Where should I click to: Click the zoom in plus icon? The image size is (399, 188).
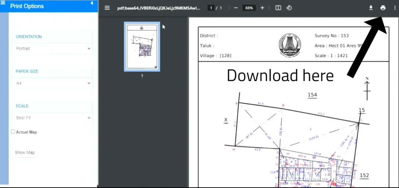[262, 8]
